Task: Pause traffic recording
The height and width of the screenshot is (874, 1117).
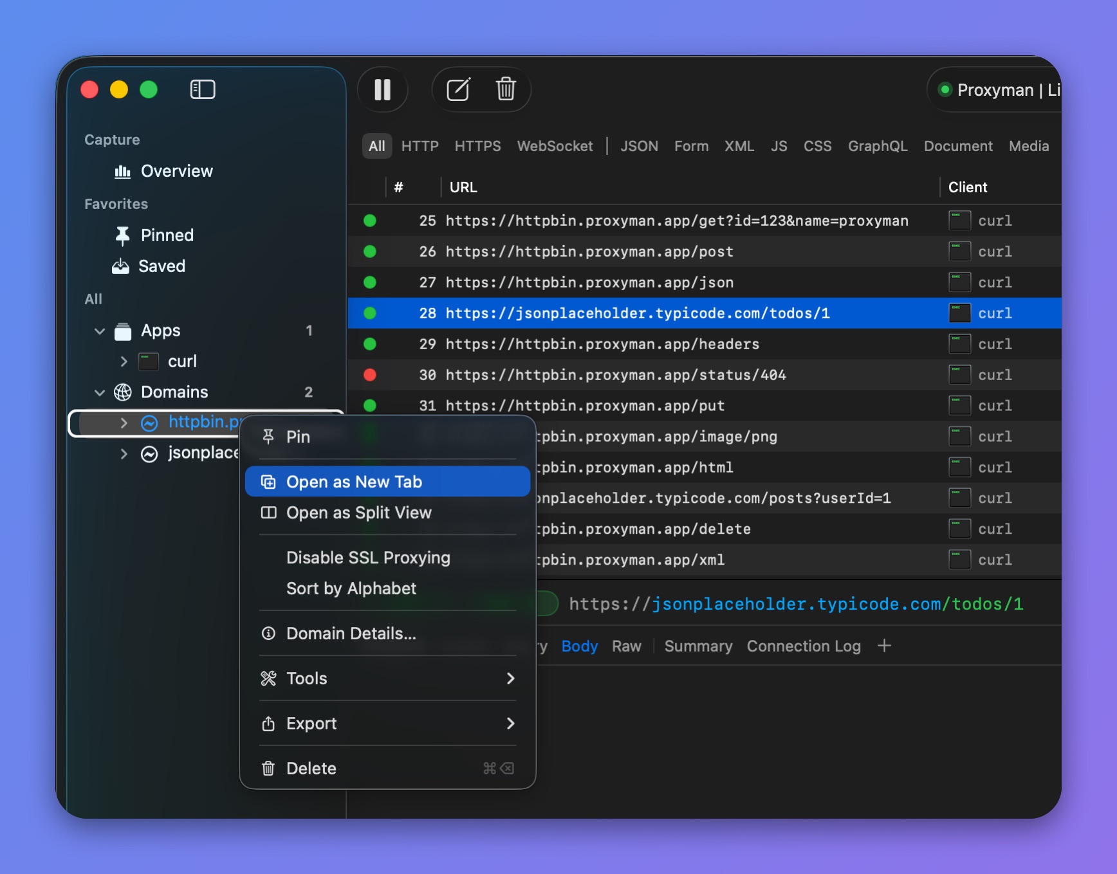Action: tap(383, 89)
